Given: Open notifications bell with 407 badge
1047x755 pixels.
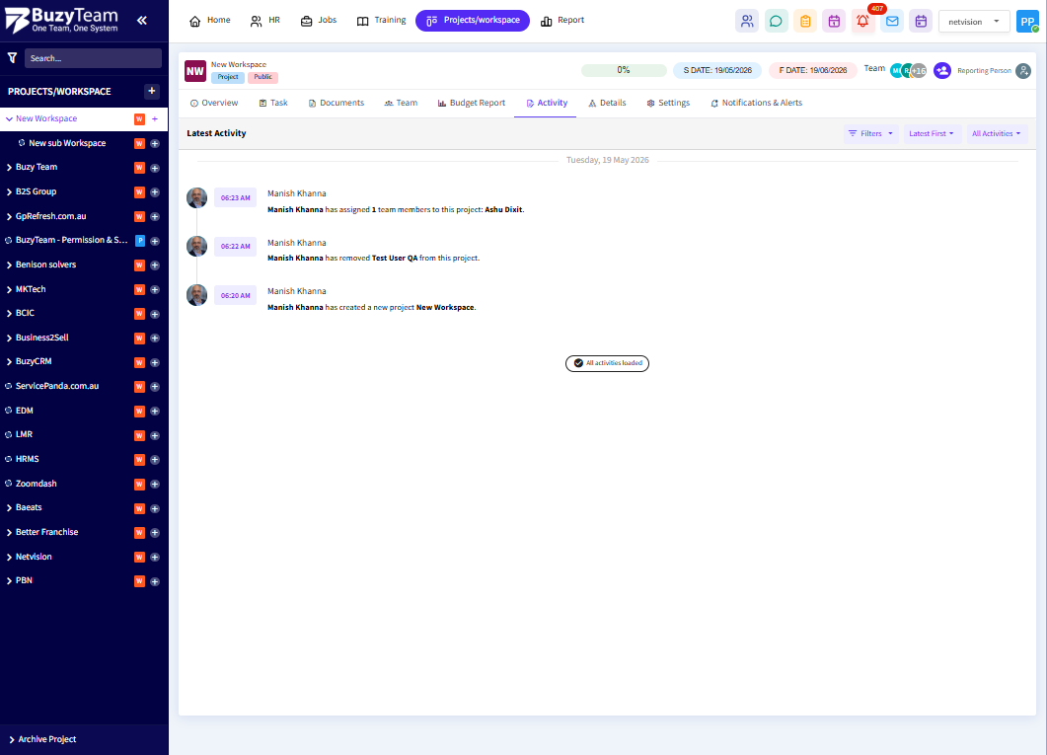Looking at the screenshot, I should click(x=863, y=22).
